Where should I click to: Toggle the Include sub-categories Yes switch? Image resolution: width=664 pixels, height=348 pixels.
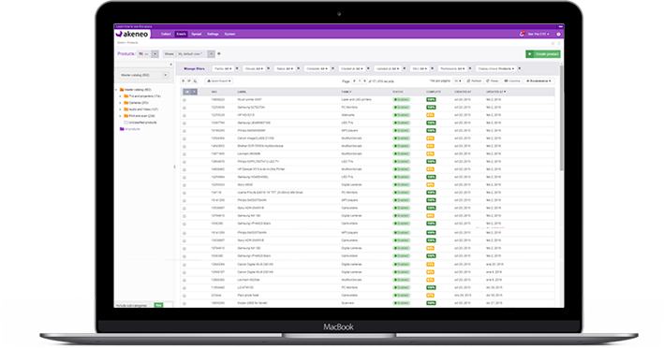tap(158, 305)
